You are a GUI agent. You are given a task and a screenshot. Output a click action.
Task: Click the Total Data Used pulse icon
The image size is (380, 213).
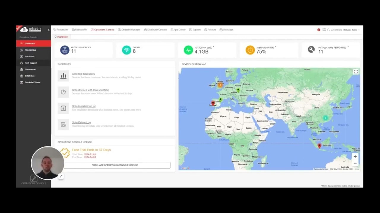pyautogui.click(x=188, y=50)
